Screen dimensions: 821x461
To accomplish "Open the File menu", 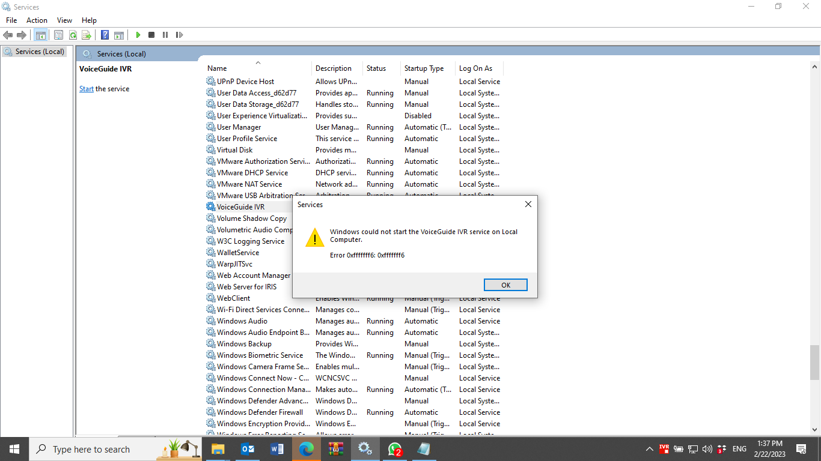I will (11, 20).
